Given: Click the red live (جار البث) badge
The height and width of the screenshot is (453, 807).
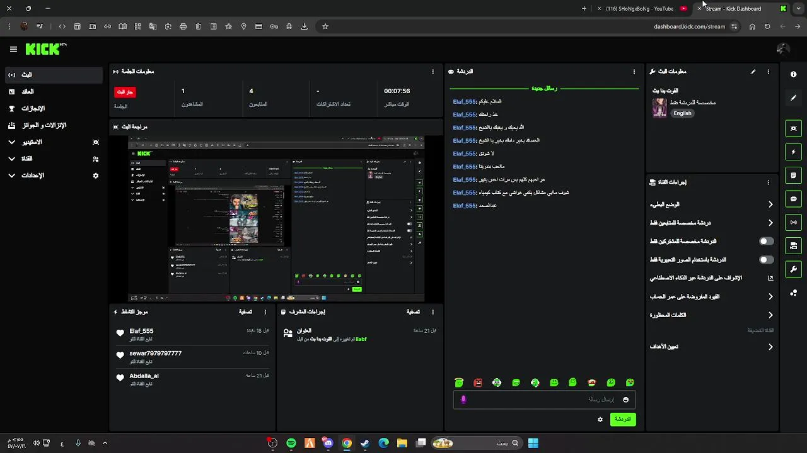Looking at the screenshot, I should click(124, 92).
